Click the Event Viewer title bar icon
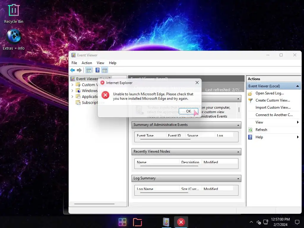This screenshot has height=228, width=304. [x=74, y=55]
